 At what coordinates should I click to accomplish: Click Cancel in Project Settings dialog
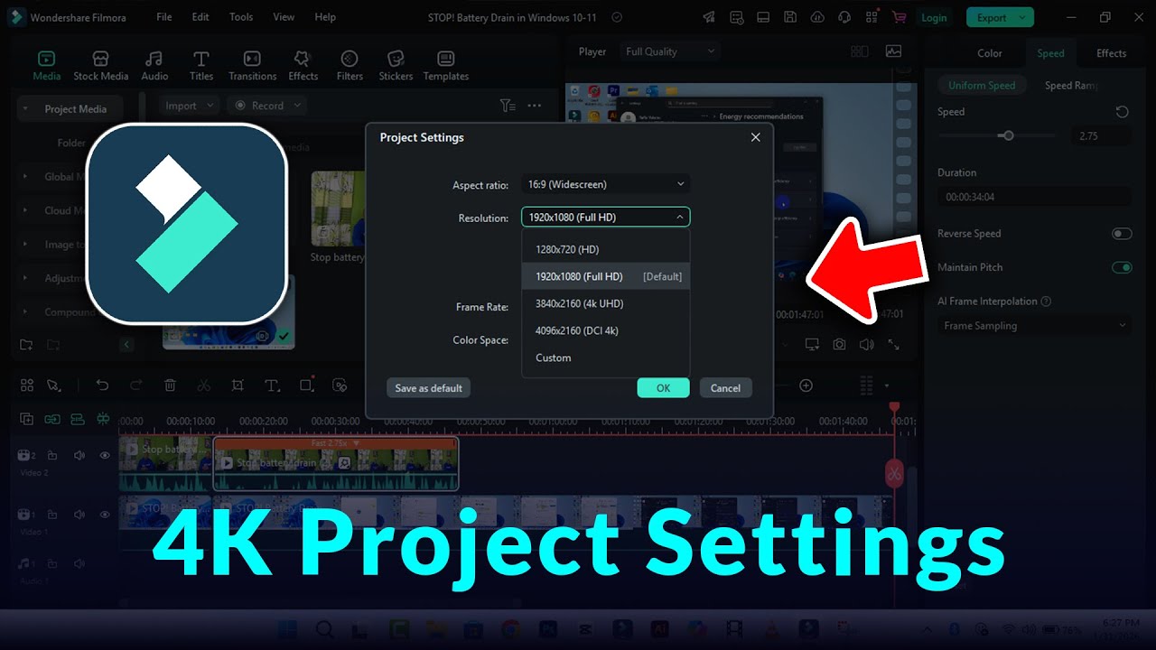(x=725, y=388)
